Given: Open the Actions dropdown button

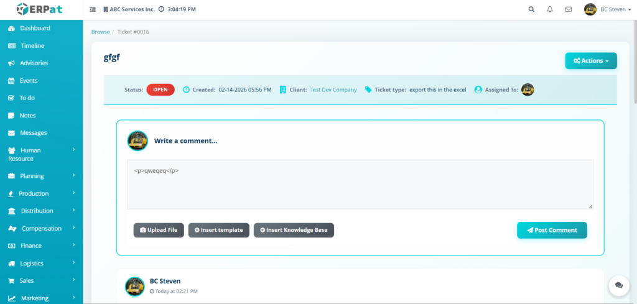Looking at the screenshot, I should coord(590,61).
